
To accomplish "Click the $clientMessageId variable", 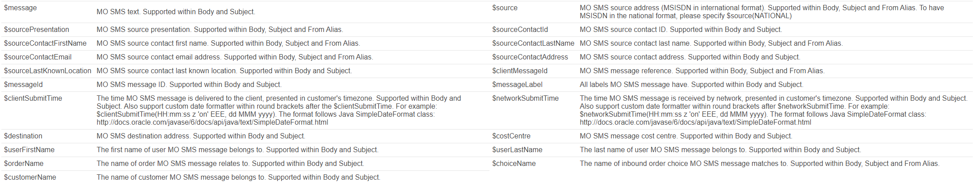I will point(520,71).
